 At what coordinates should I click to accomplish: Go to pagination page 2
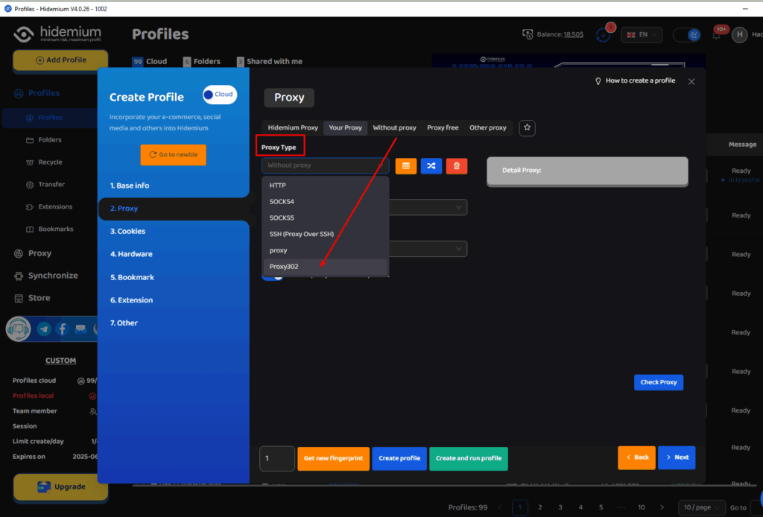pos(540,508)
